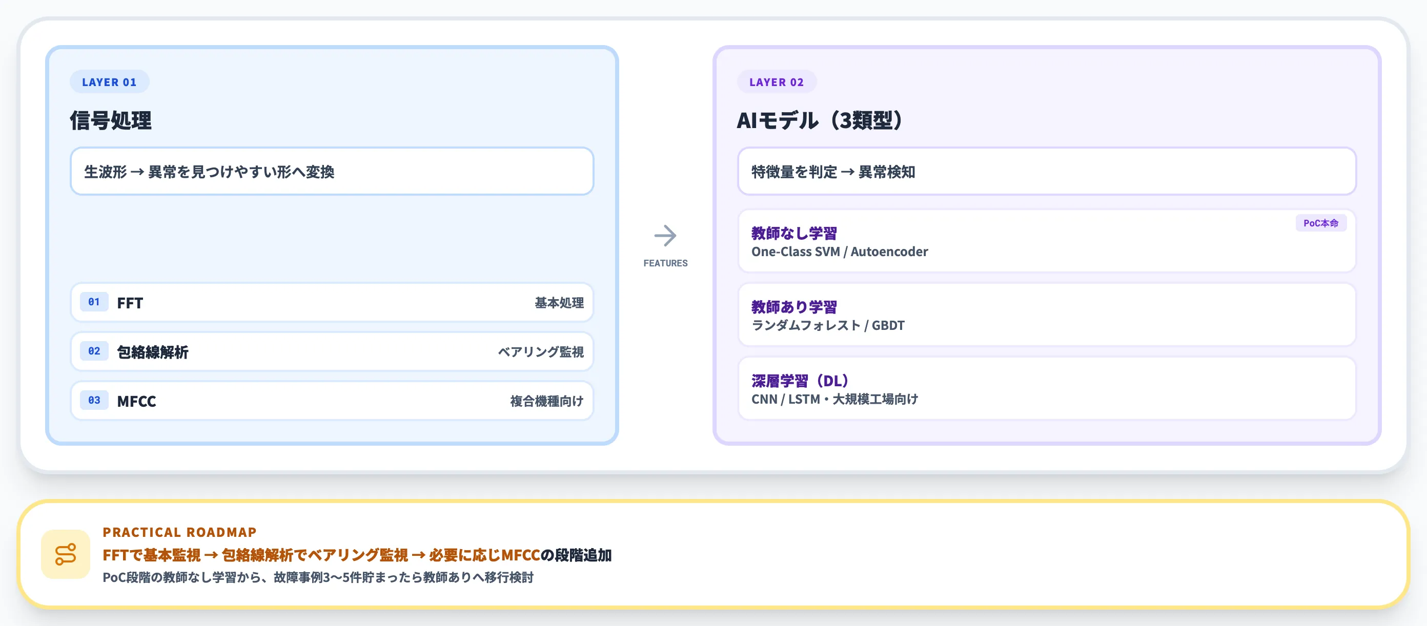Click the FEATURES label
The width and height of the screenshot is (1427, 626).
click(665, 263)
